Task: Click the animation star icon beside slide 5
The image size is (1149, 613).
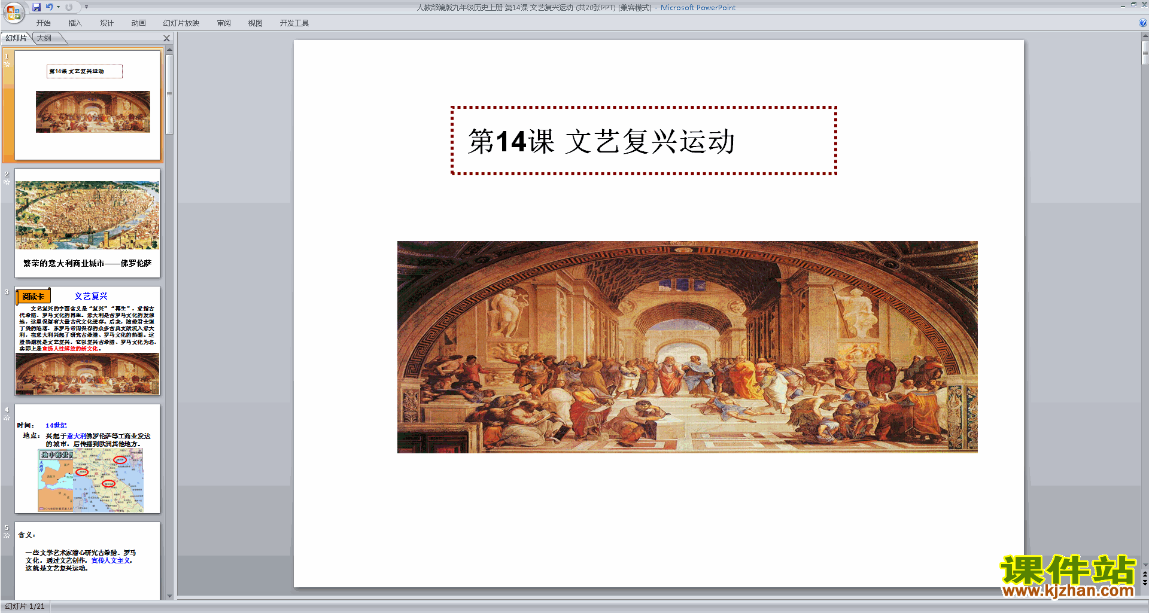Action: [x=7, y=535]
